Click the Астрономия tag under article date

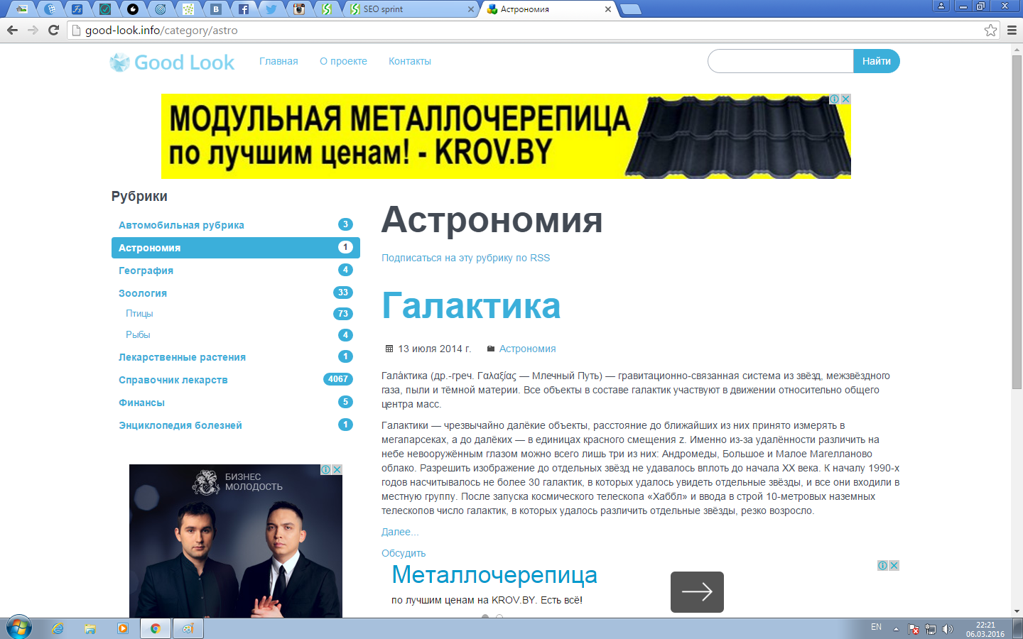click(x=527, y=349)
